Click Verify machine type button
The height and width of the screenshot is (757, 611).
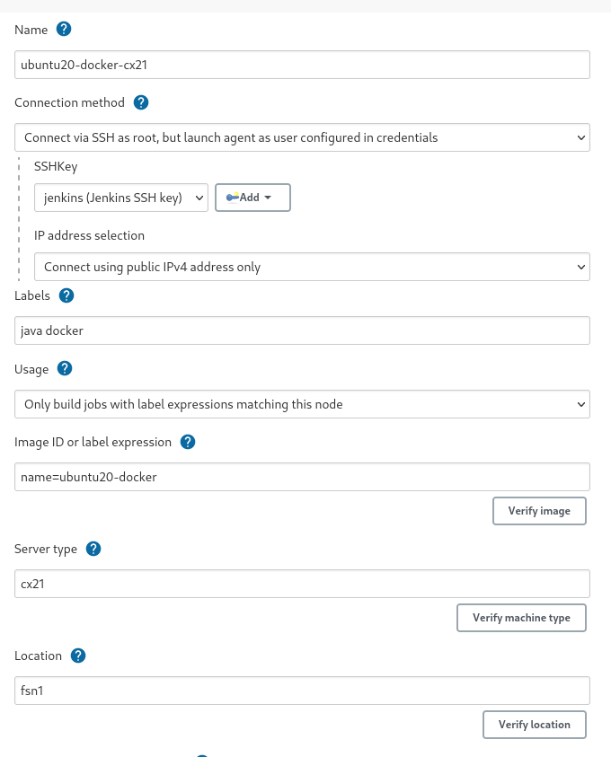521,618
